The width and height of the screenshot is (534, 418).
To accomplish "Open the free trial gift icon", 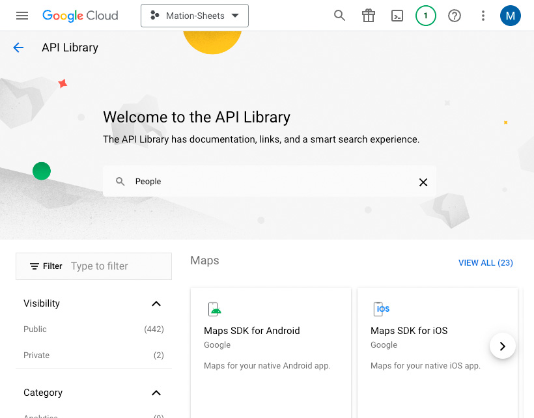I will click(x=369, y=16).
